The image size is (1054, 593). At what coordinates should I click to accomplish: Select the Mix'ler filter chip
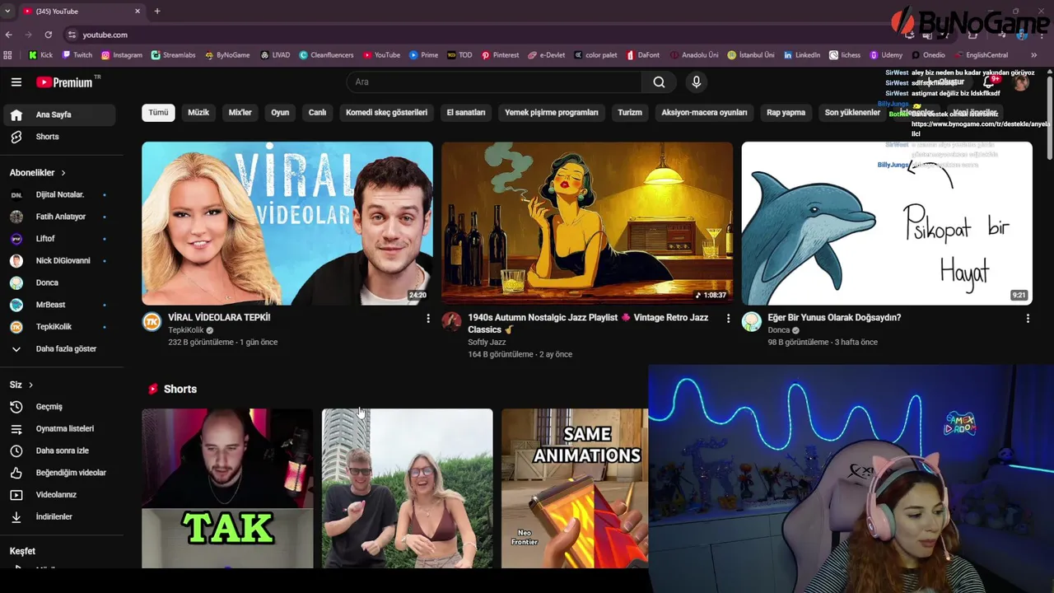tap(240, 113)
